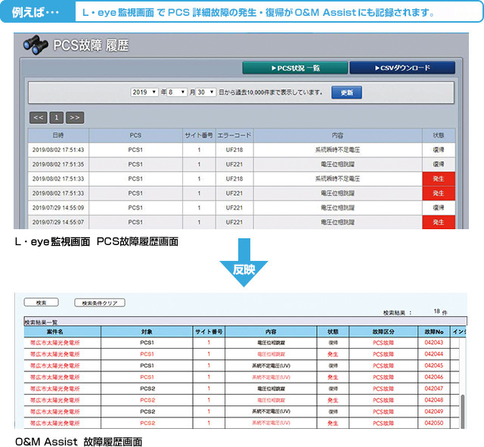Screen dimensions: 484x447
Task: Click 電圧位相跳躍 in the 17:51:35 row
Action: (x=337, y=165)
